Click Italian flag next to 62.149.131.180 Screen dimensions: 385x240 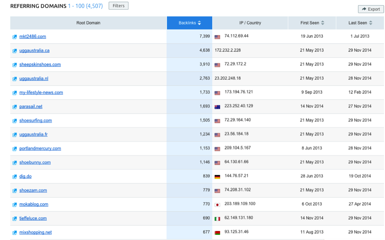(217, 219)
